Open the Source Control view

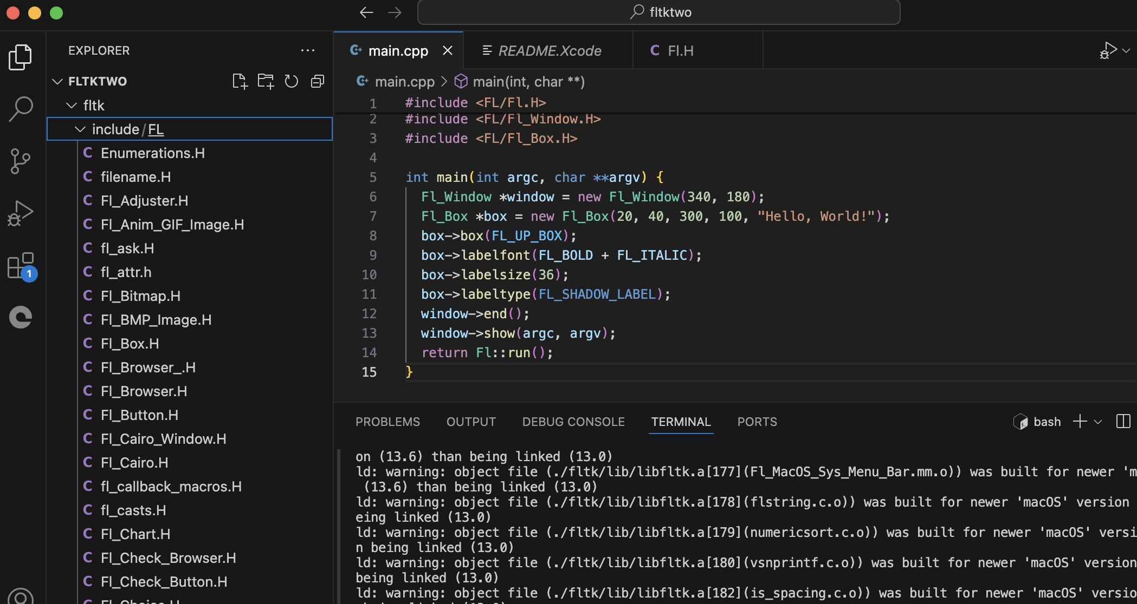point(21,161)
